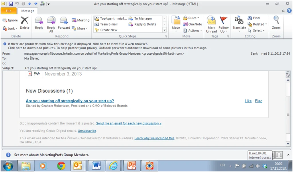This screenshot has width=293, height=172.
Task: Open Tags group dialog launcher
Action: tap(228, 36)
